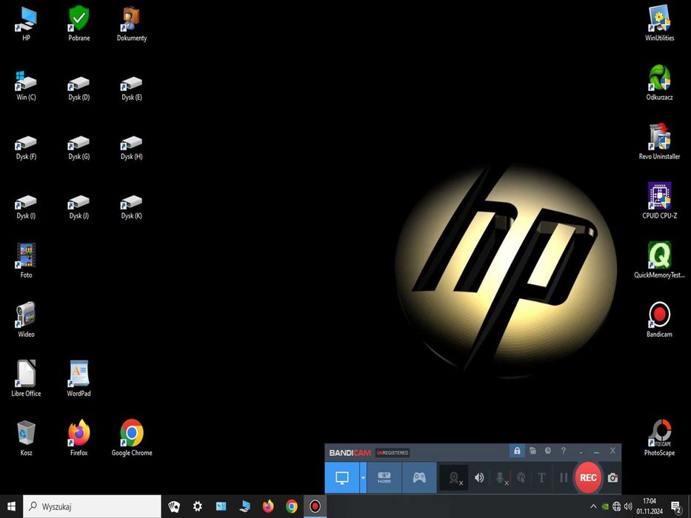Select Bandicam screen recording mode
Viewport: 691px width, 518px height.
[342, 477]
